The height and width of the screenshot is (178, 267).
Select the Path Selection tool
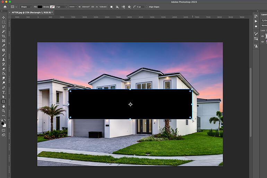coord(3,97)
